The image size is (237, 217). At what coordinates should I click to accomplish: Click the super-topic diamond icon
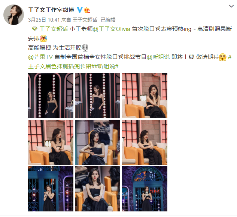tap(34, 29)
